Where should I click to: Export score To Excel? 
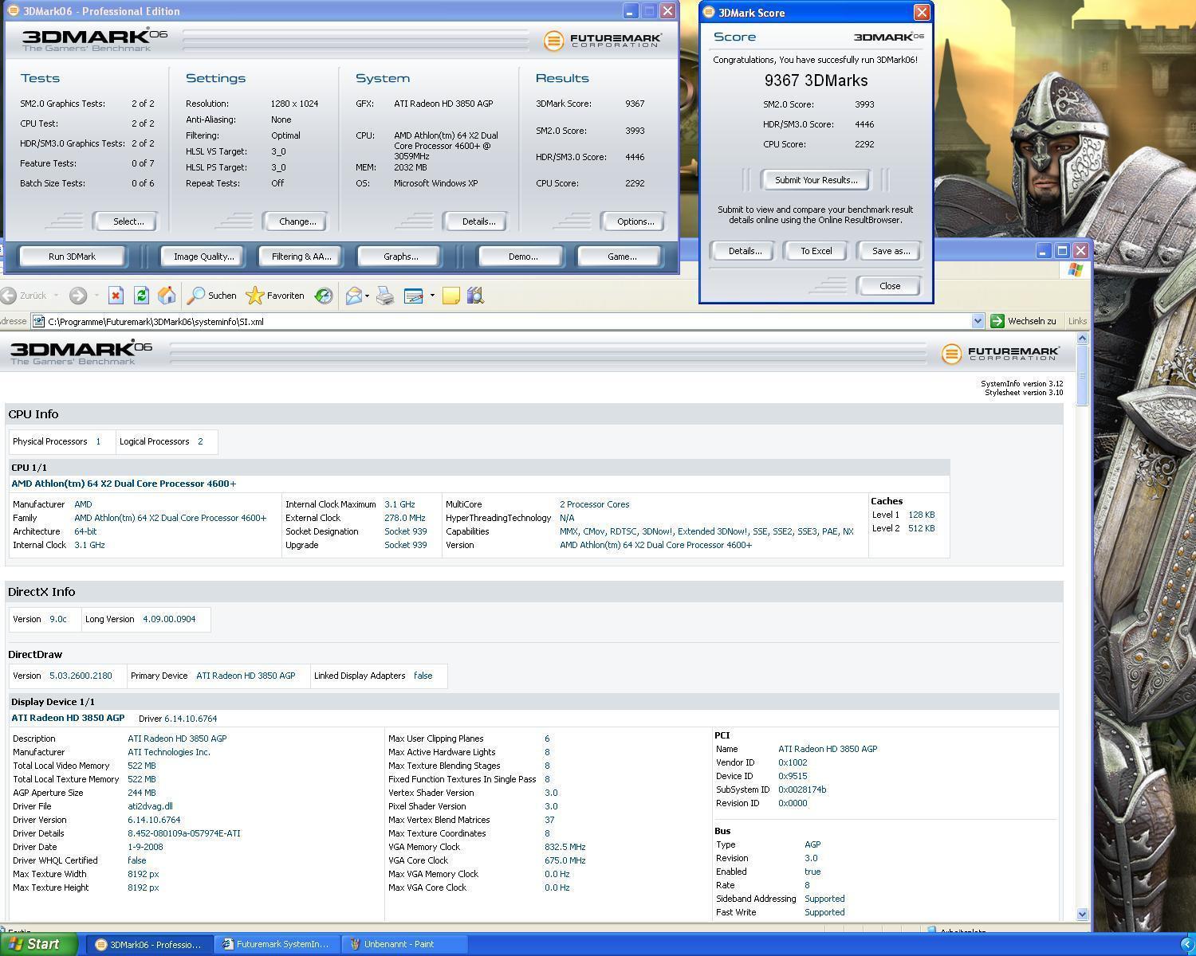pyautogui.click(x=816, y=251)
